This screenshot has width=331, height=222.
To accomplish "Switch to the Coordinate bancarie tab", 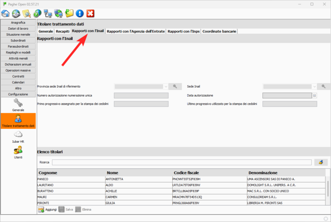I will 219,31.
